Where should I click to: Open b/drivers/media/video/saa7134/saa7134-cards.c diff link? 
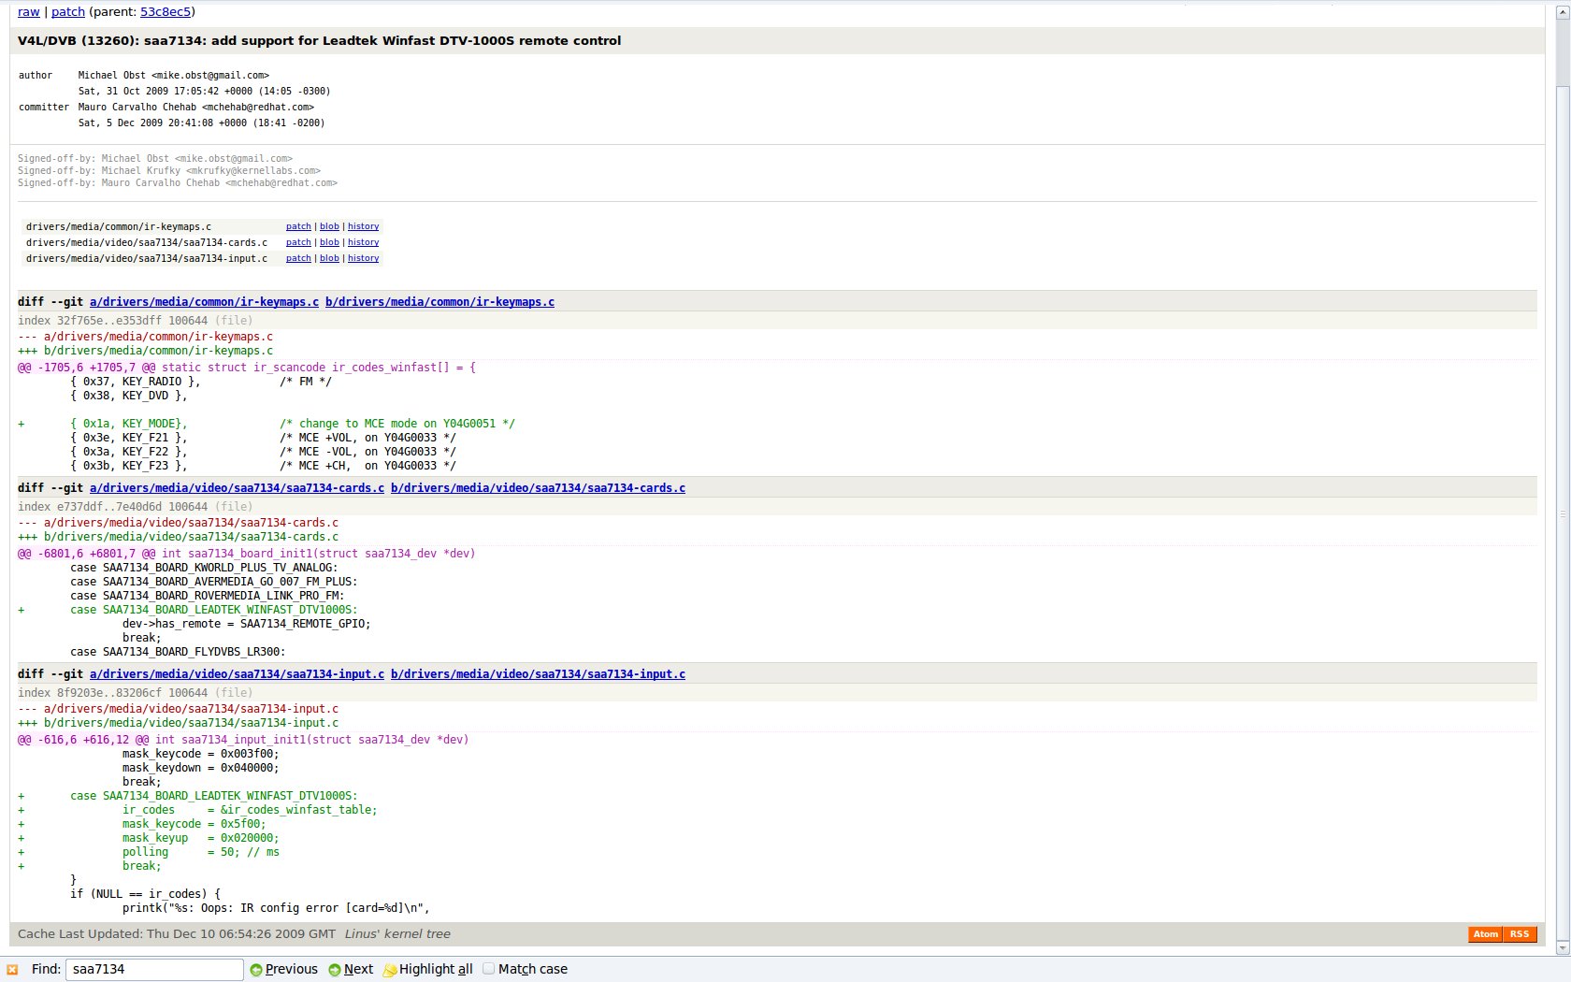click(538, 488)
